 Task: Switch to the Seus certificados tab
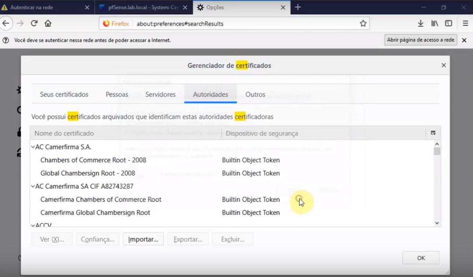[64, 95]
